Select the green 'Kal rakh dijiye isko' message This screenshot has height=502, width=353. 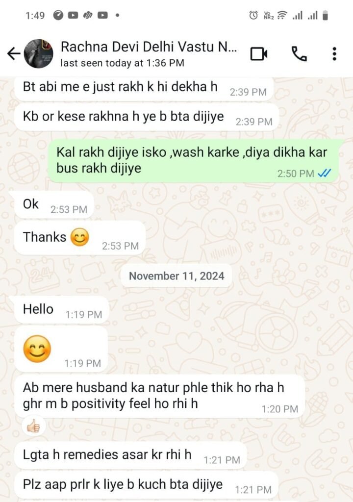pyautogui.click(x=194, y=161)
